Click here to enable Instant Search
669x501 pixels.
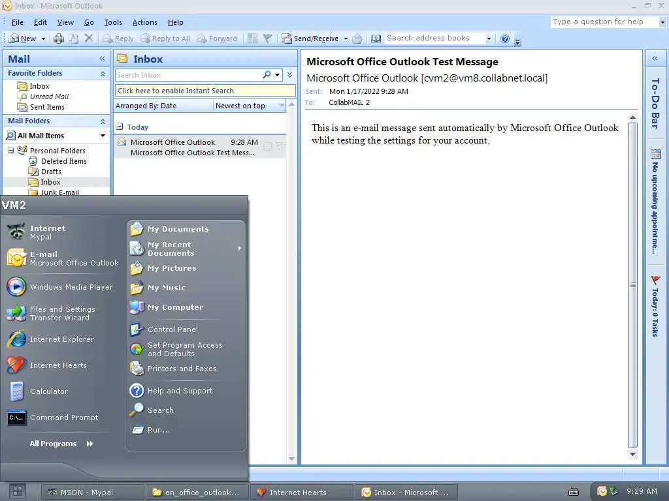click(205, 91)
